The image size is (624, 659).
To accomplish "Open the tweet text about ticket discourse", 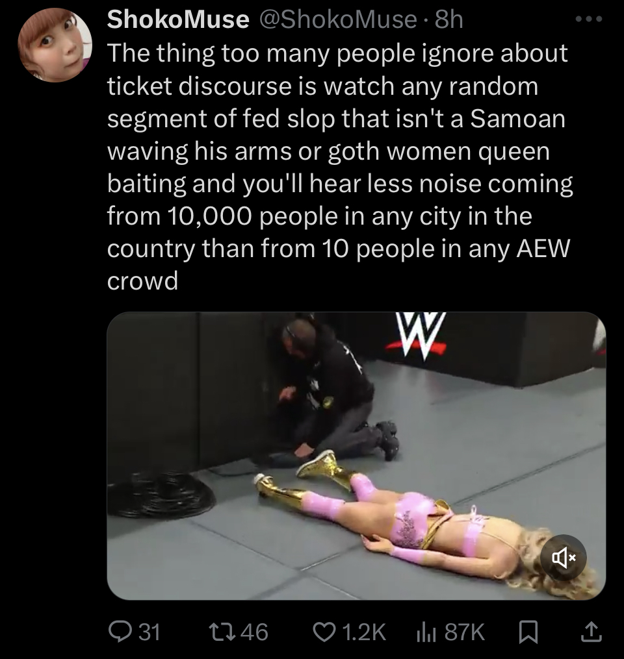I will (340, 167).
